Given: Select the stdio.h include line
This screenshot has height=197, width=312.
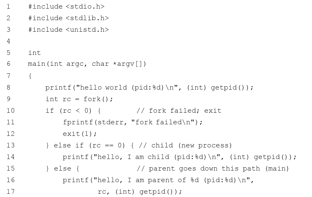Looking at the screenshot, I should pyautogui.click(x=67, y=7).
